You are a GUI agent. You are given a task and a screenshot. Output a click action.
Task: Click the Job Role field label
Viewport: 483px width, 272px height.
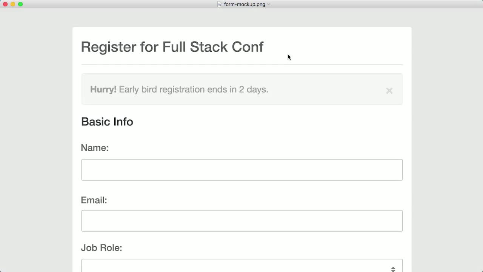(102, 248)
